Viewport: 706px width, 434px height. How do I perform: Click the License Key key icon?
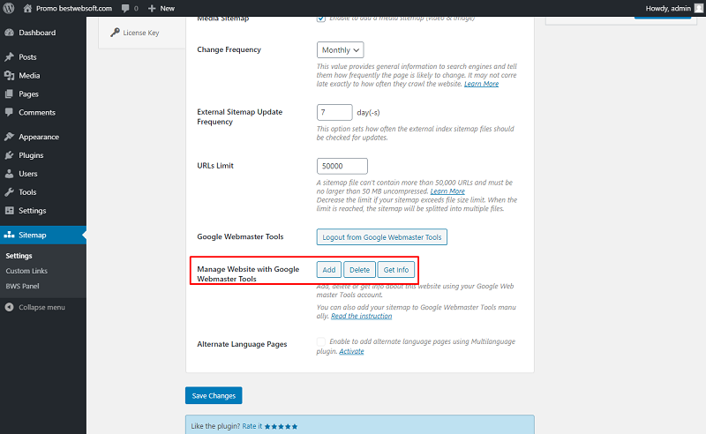116,33
